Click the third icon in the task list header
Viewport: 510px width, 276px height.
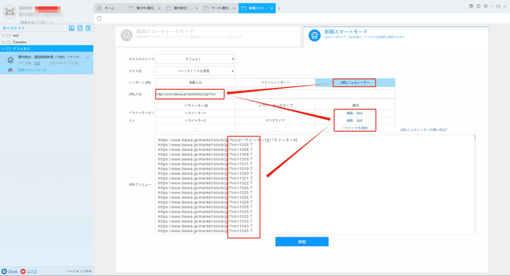tap(88, 28)
